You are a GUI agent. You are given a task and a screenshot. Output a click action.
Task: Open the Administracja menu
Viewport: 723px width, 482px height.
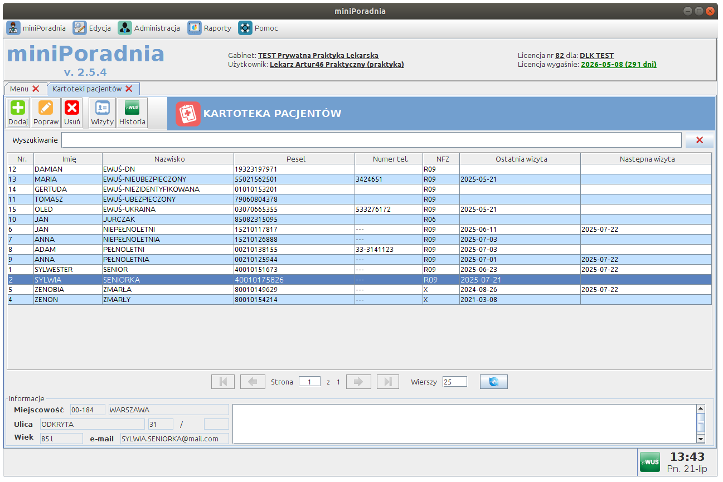pos(149,28)
